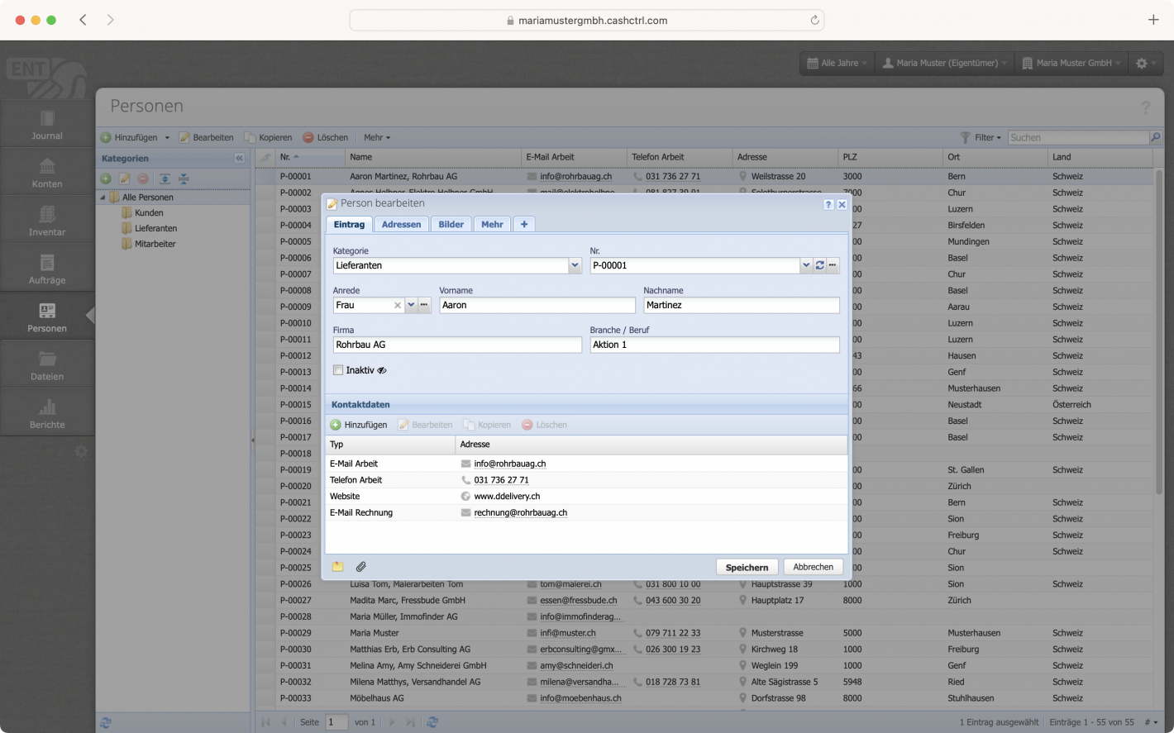Open the Alle Jahre dropdown at the top
The image size is (1174, 733).
click(x=835, y=63)
